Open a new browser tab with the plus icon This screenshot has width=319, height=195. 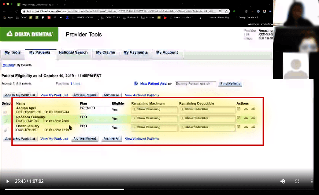coord(65,5)
